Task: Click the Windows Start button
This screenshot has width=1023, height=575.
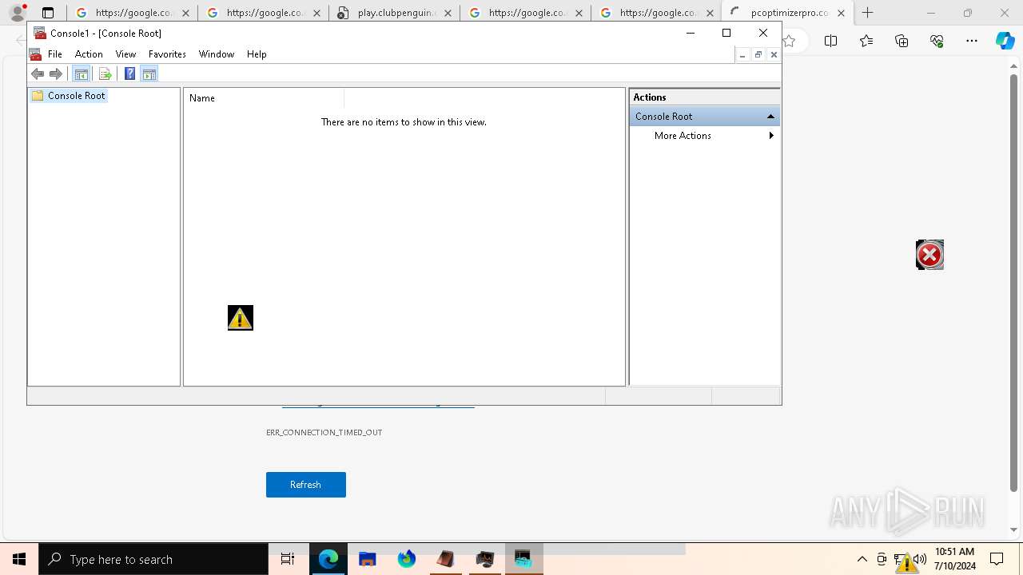Action: click(x=19, y=559)
